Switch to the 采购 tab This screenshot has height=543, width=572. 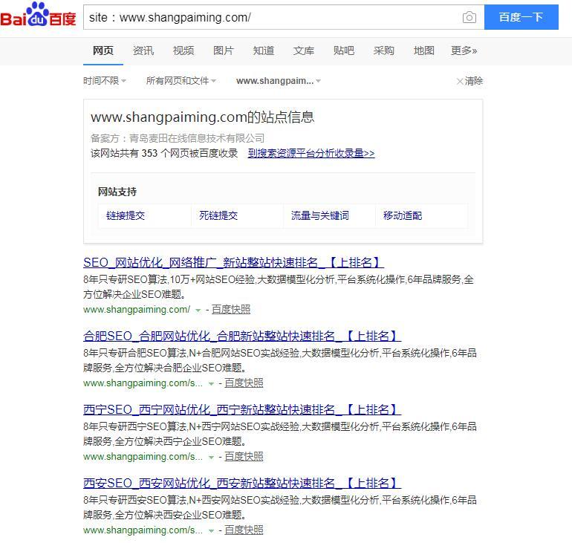[384, 51]
